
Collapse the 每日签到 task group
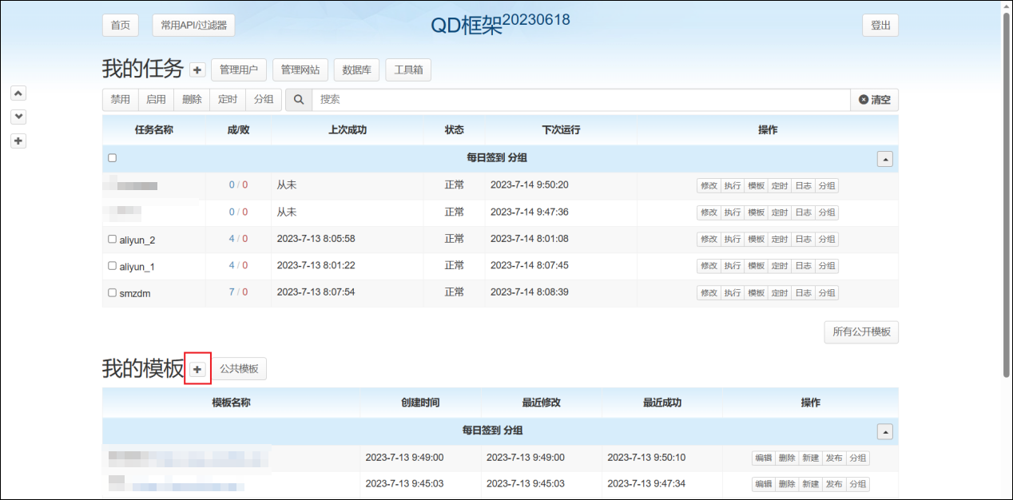pos(884,159)
